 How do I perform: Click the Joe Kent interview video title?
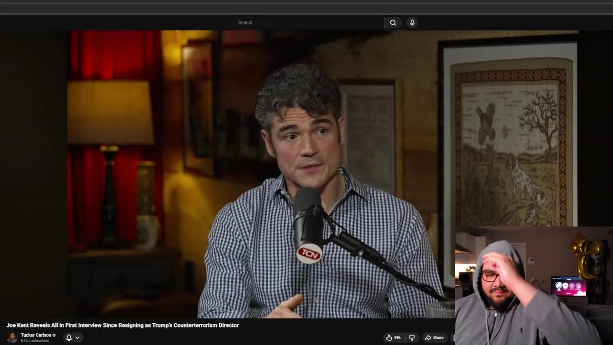(x=123, y=325)
